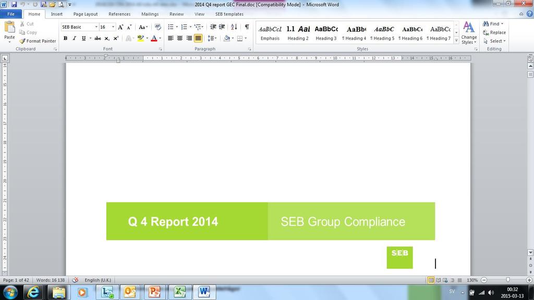Expand the Styles gallery More arrow
The image size is (534, 300).
point(456,41)
